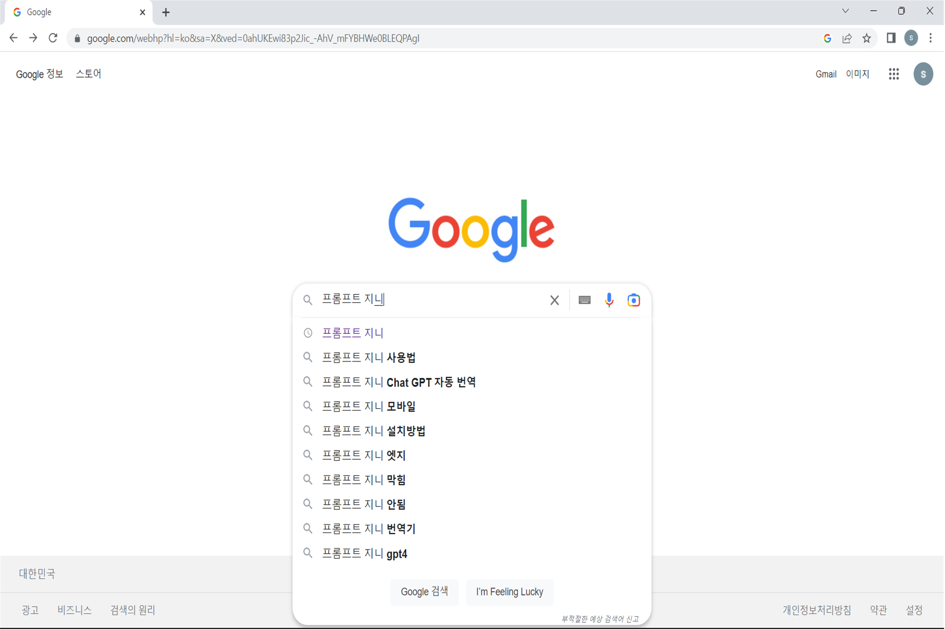Share this page using the share icon
The image size is (945, 630).
[x=847, y=38]
